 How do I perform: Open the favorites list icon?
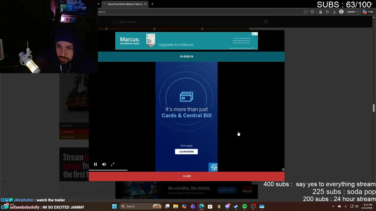pos(327,12)
